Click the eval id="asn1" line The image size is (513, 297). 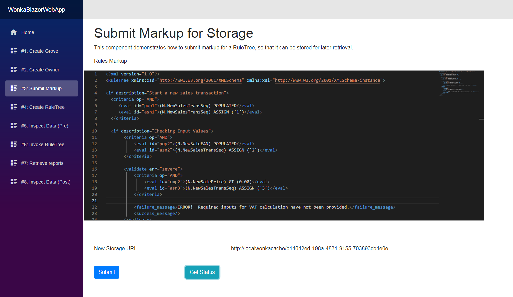[190, 112]
